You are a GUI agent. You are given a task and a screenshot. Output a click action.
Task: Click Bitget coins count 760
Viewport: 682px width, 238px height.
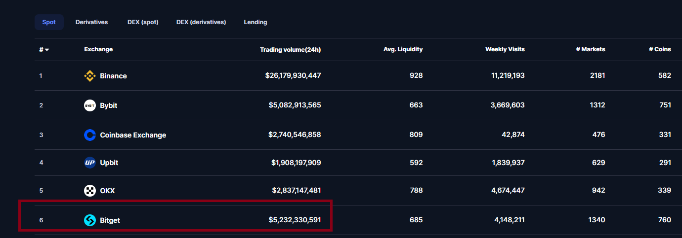(665, 220)
